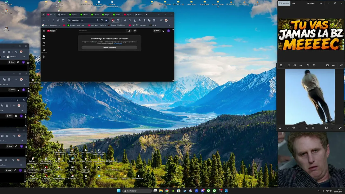Click the scroll-down arrow of the YouTube page
345x194 pixels.
[x=173, y=80]
